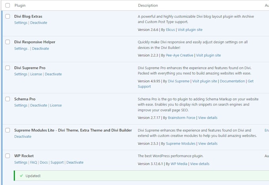Click the Version 2.7.17 text
Viewport: 269px width, 185px height.
[149, 118]
